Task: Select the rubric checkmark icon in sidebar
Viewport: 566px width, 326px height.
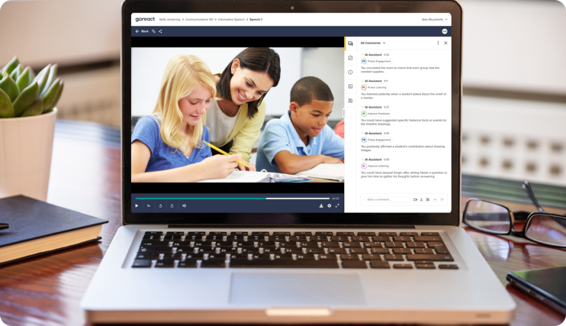Action: click(350, 57)
